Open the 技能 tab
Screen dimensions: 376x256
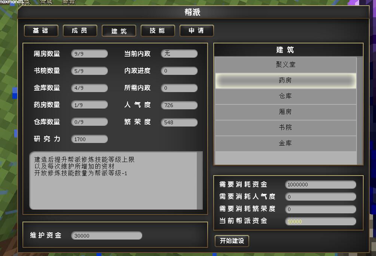point(158,31)
